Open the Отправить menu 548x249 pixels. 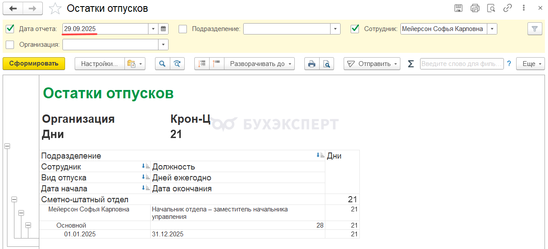(x=372, y=64)
